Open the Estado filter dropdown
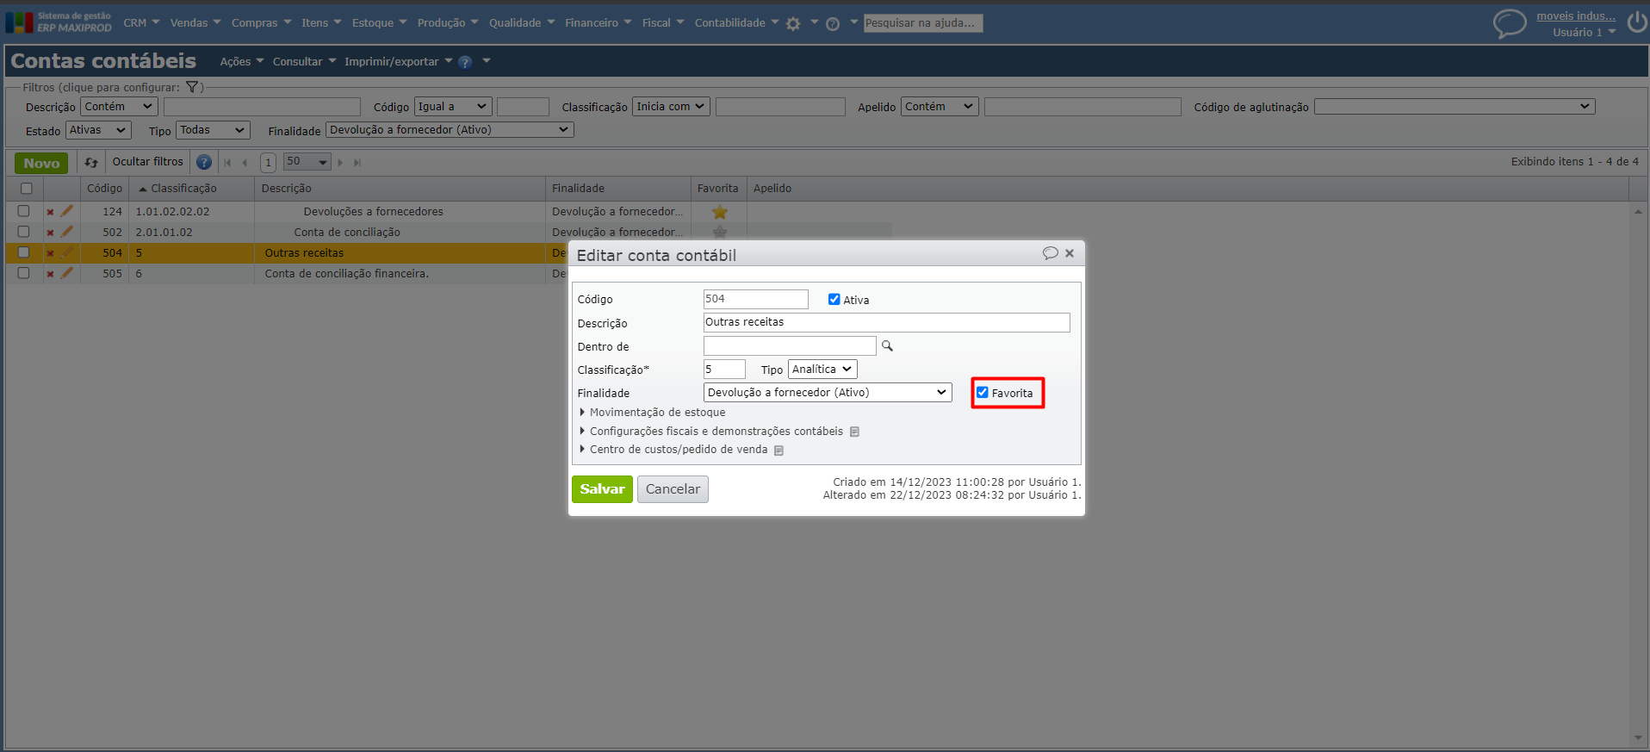 98,130
